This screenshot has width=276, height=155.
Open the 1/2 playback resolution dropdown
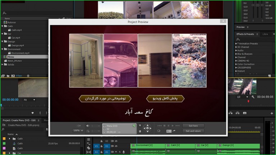coord(242,97)
